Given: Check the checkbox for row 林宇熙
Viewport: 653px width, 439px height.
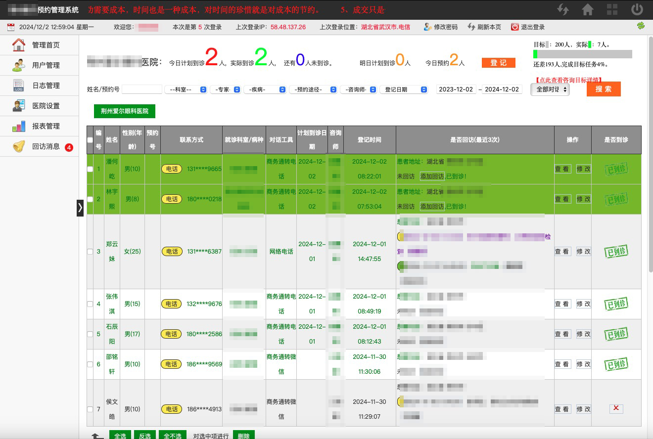Looking at the screenshot, I should pos(90,199).
